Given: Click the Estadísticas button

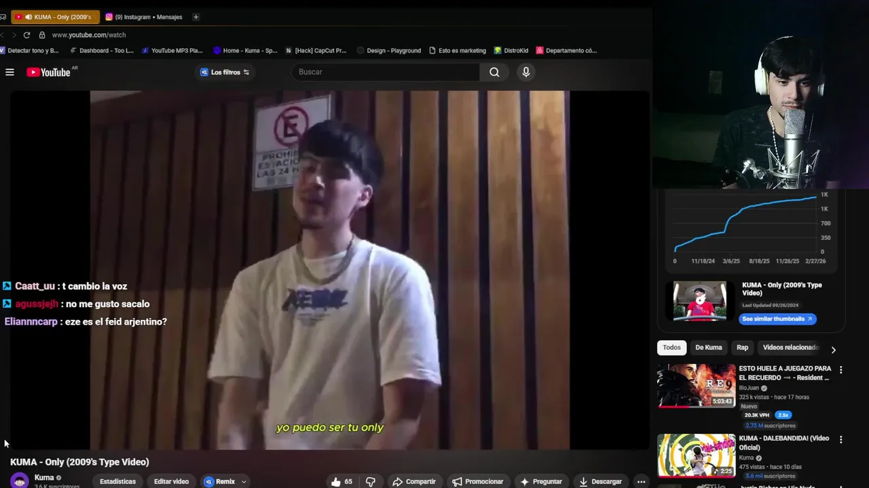Looking at the screenshot, I should tap(117, 481).
